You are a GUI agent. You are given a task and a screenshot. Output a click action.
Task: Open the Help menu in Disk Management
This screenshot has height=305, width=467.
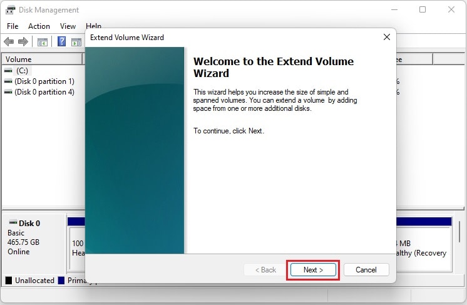click(93, 26)
